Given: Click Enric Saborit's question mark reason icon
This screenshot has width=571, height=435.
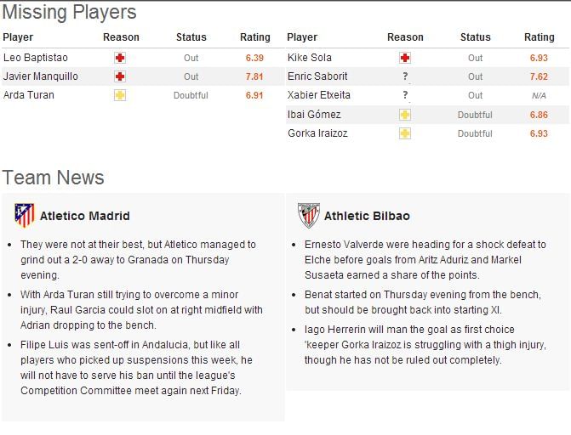Looking at the screenshot, I should click(x=405, y=76).
